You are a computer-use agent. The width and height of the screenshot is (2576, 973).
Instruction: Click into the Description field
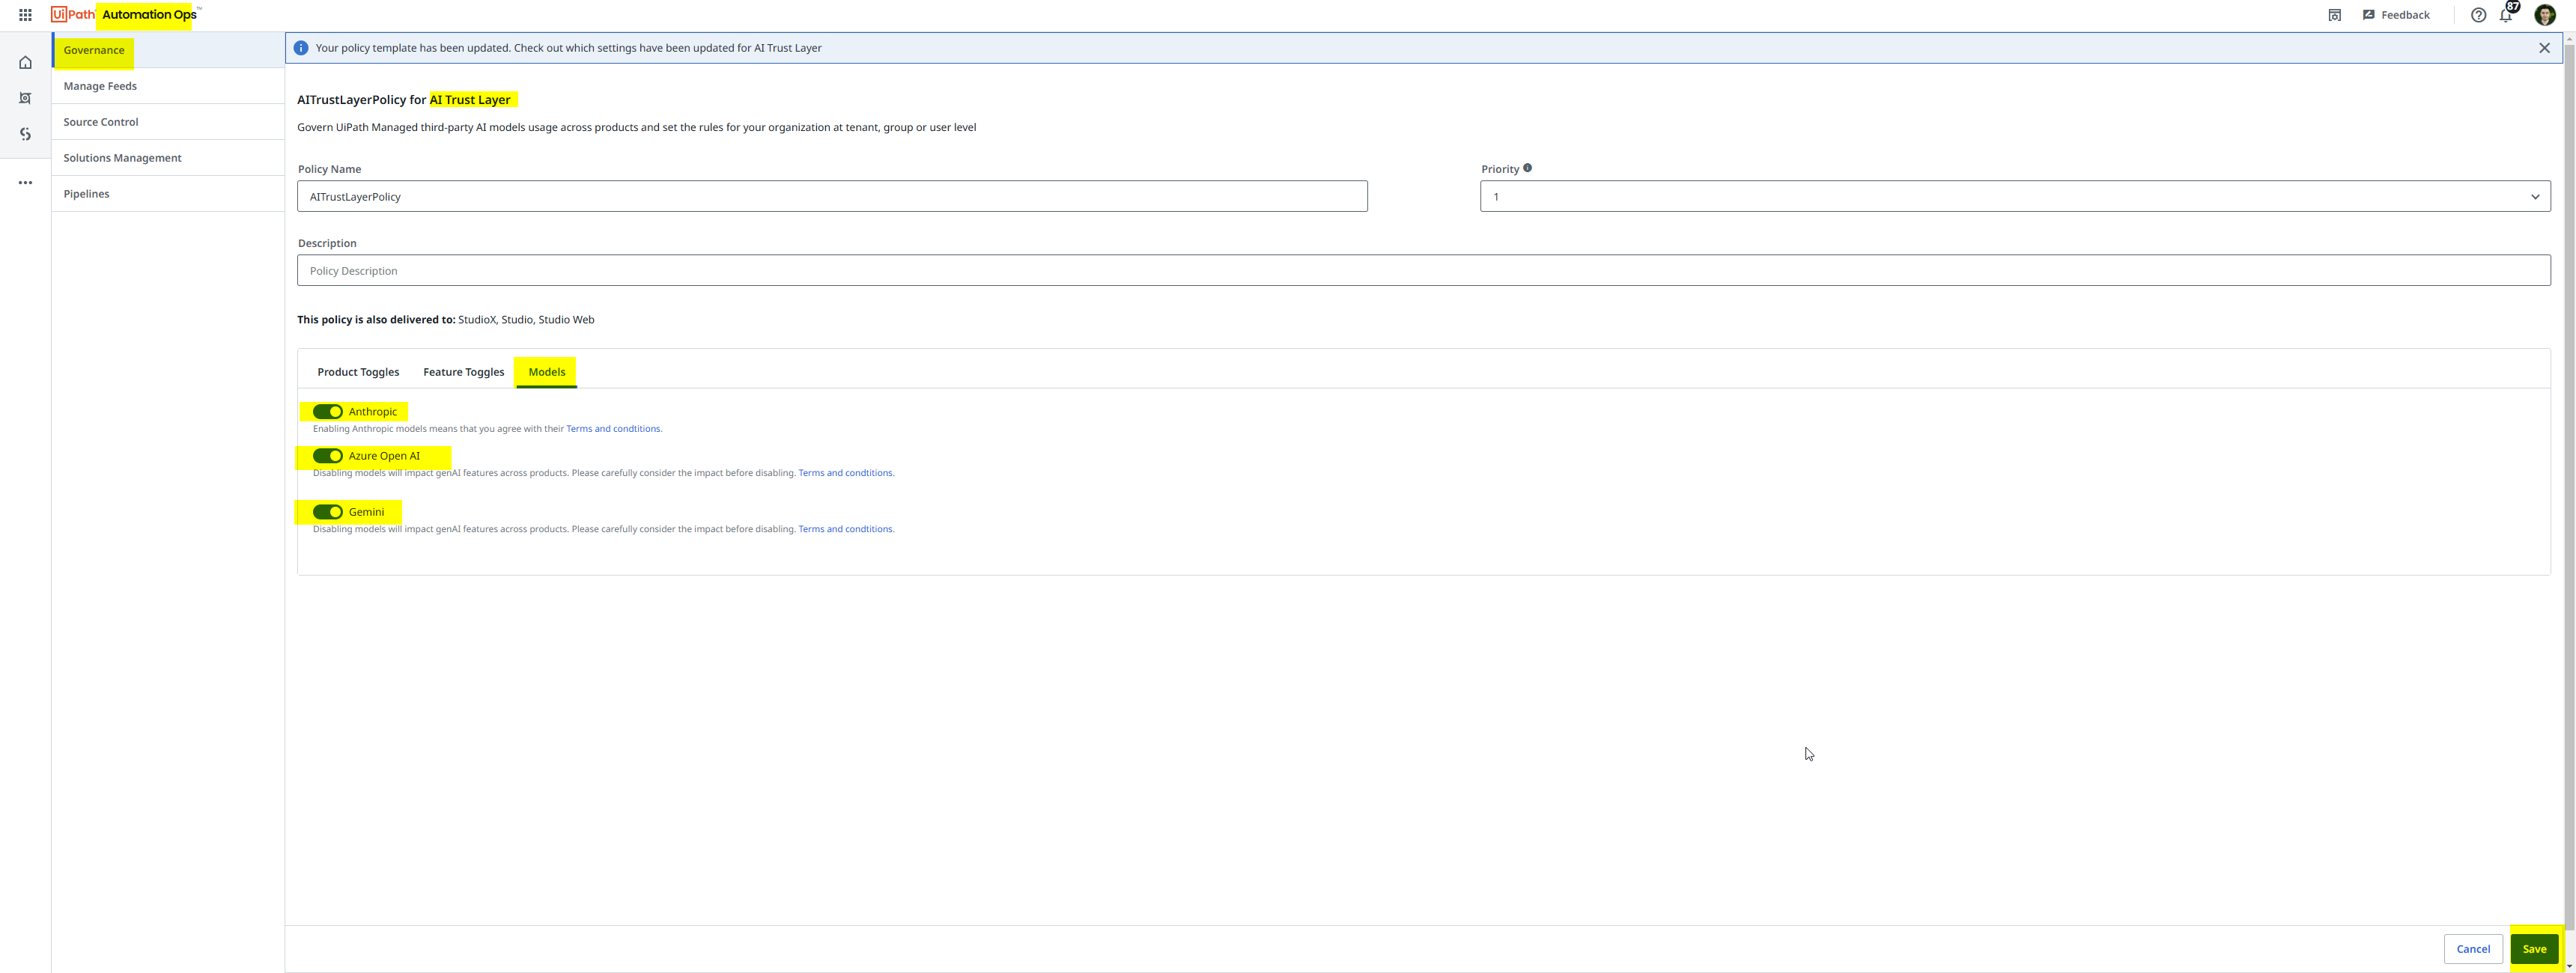click(1424, 270)
